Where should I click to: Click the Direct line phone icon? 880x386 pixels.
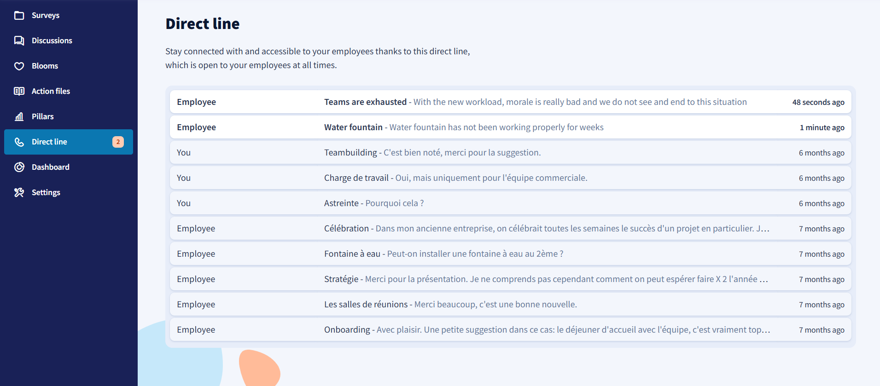[x=19, y=142]
